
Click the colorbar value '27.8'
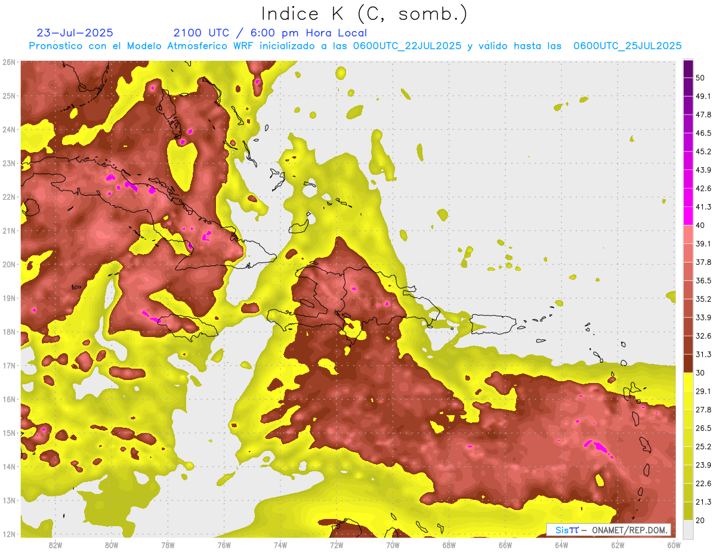703,409
